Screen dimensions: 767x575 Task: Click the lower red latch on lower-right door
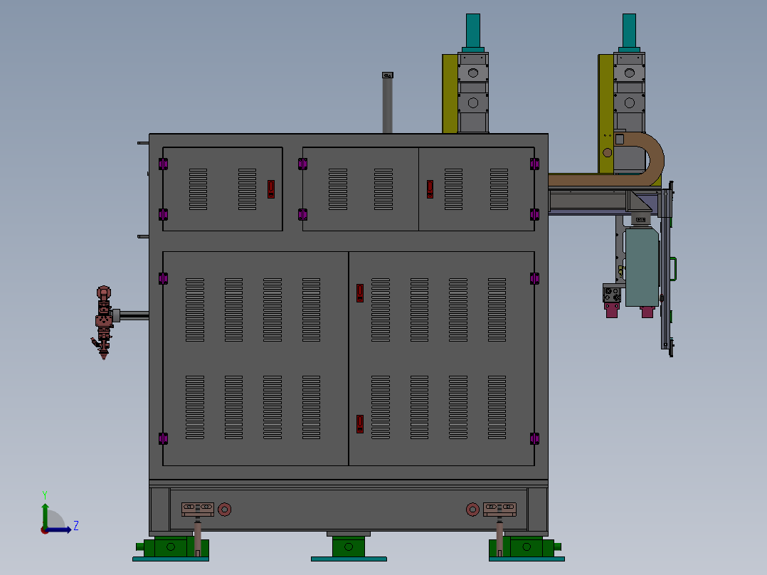(x=360, y=424)
